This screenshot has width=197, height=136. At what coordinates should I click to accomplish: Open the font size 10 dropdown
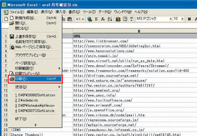(x=182, y=19)
